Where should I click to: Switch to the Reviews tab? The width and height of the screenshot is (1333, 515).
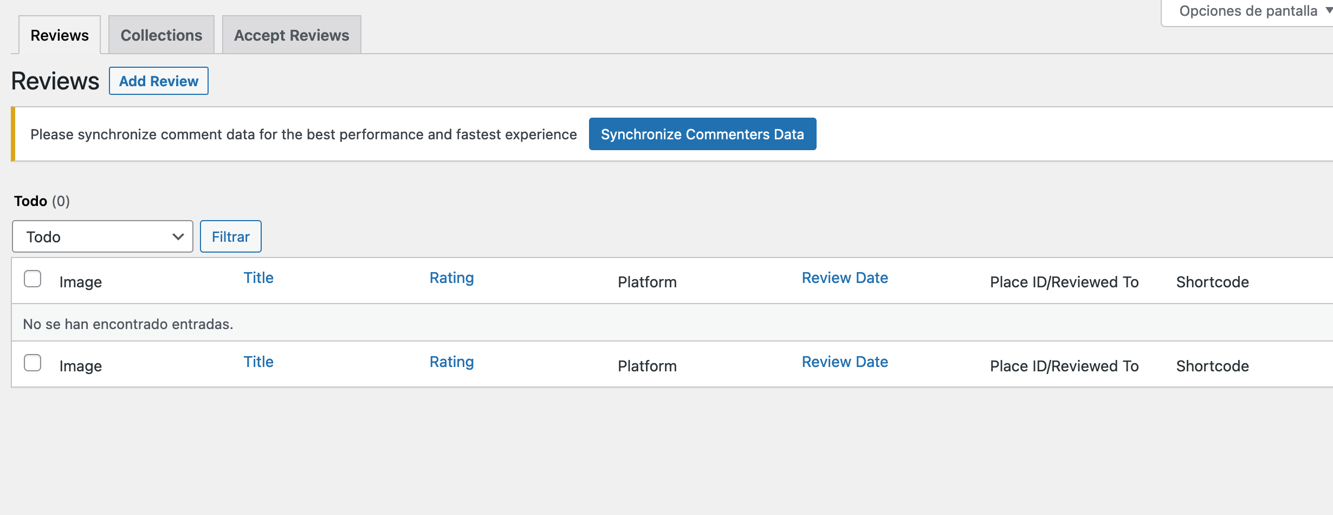(60, 35)
